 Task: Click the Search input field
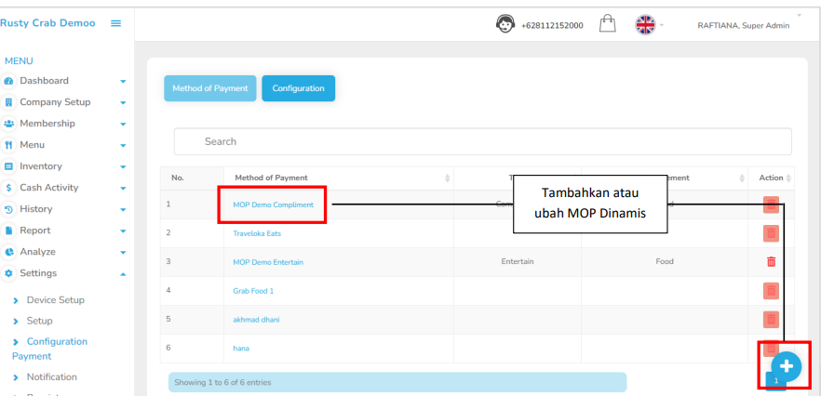482,141
